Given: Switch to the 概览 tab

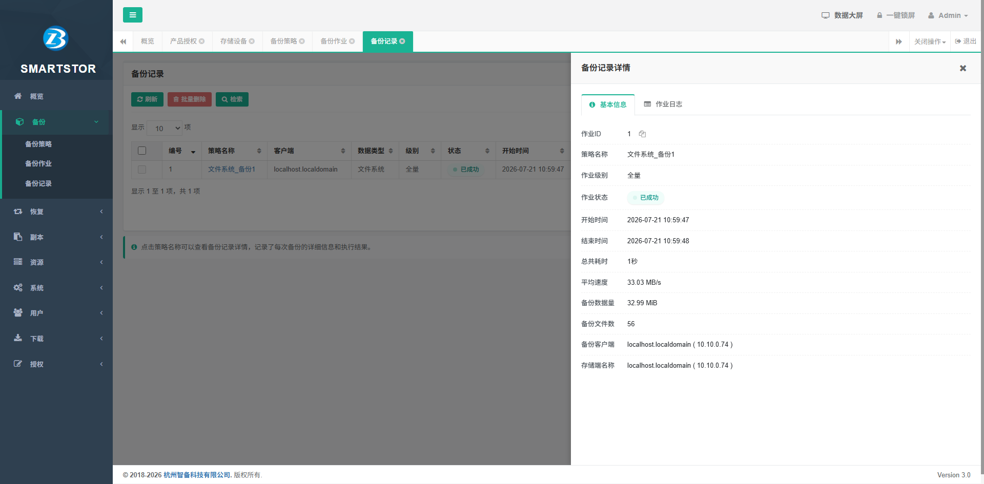Looking at the screenshot, I should point(148,41).
